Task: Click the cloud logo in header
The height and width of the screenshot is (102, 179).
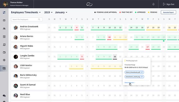Action: pyautogui.click(x=89, y=4)
